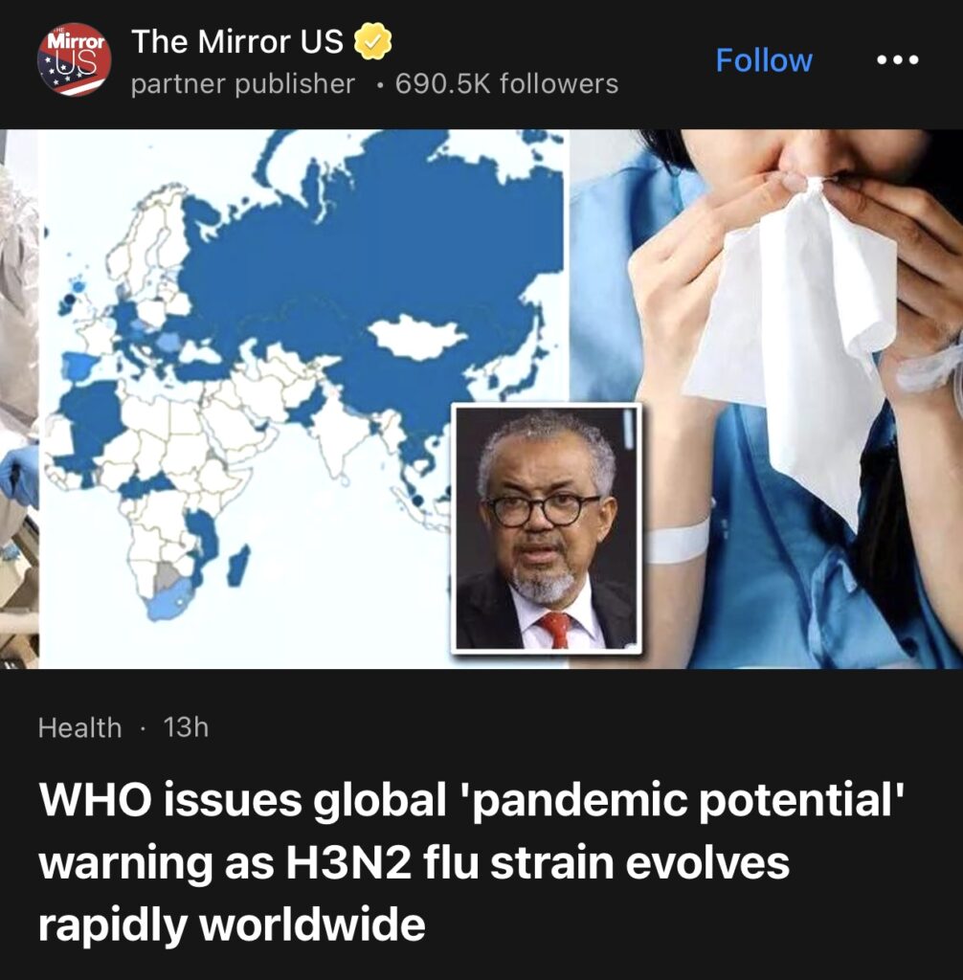Follow The Mirror US
963x980 pixels.
764,60
